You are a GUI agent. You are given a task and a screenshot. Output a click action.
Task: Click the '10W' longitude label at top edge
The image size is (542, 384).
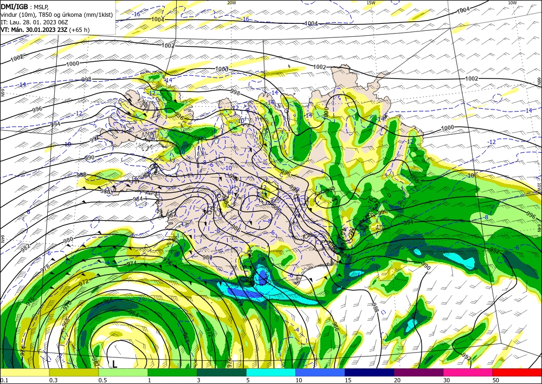pyautogui.click(x=512, y=3)
